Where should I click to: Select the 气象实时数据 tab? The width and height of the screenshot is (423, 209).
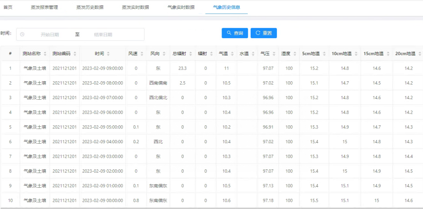(181, 7)
